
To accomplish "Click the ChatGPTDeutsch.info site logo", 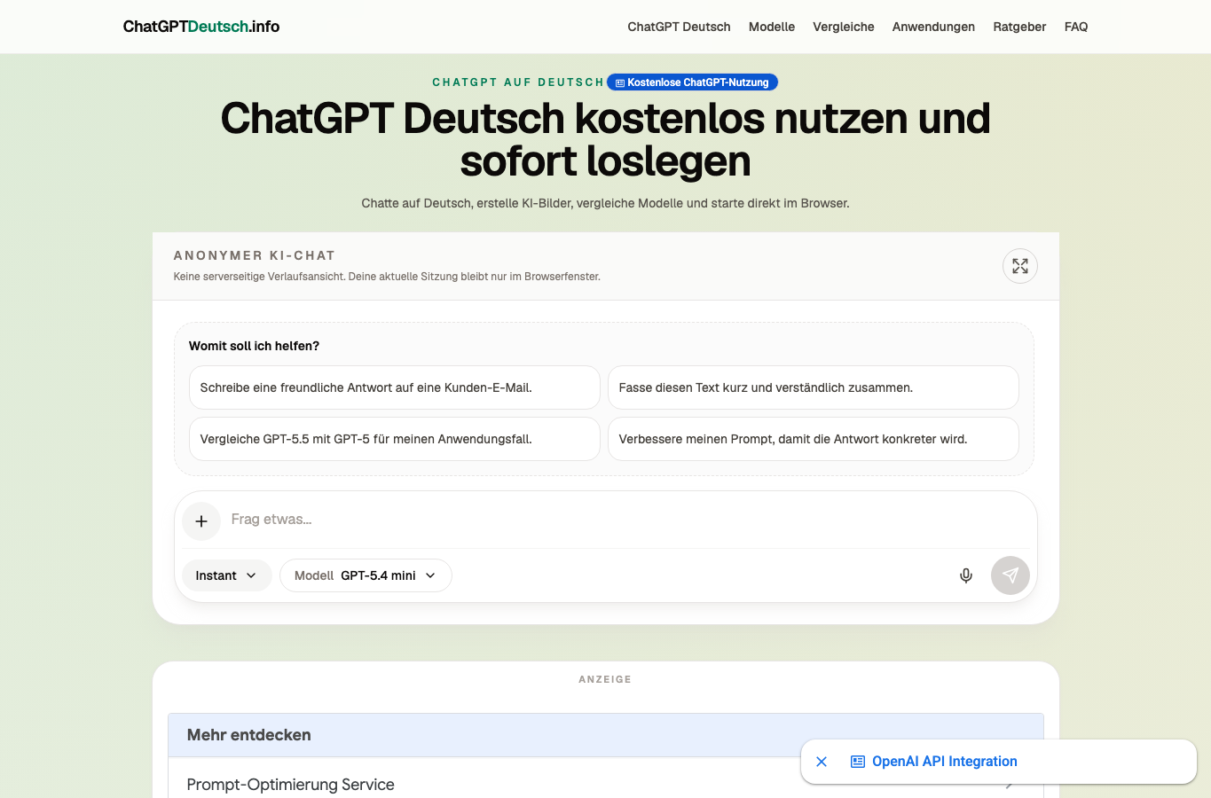I will (x=201, y=27).
